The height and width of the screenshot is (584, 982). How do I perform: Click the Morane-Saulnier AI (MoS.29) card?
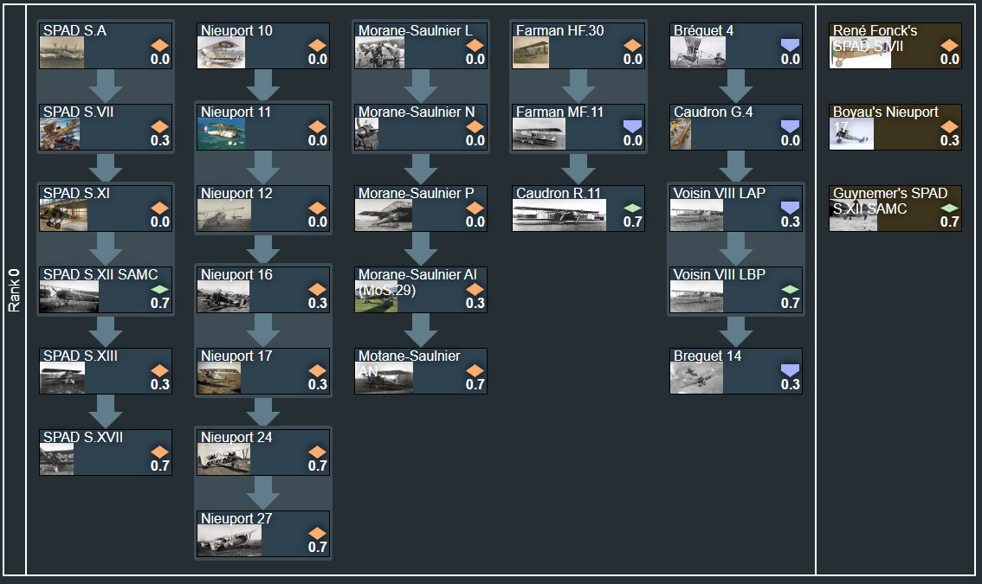(420, 290)
